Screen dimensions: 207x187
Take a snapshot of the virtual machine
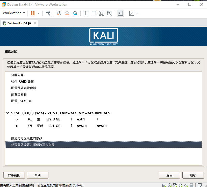[x=59, y=13]
